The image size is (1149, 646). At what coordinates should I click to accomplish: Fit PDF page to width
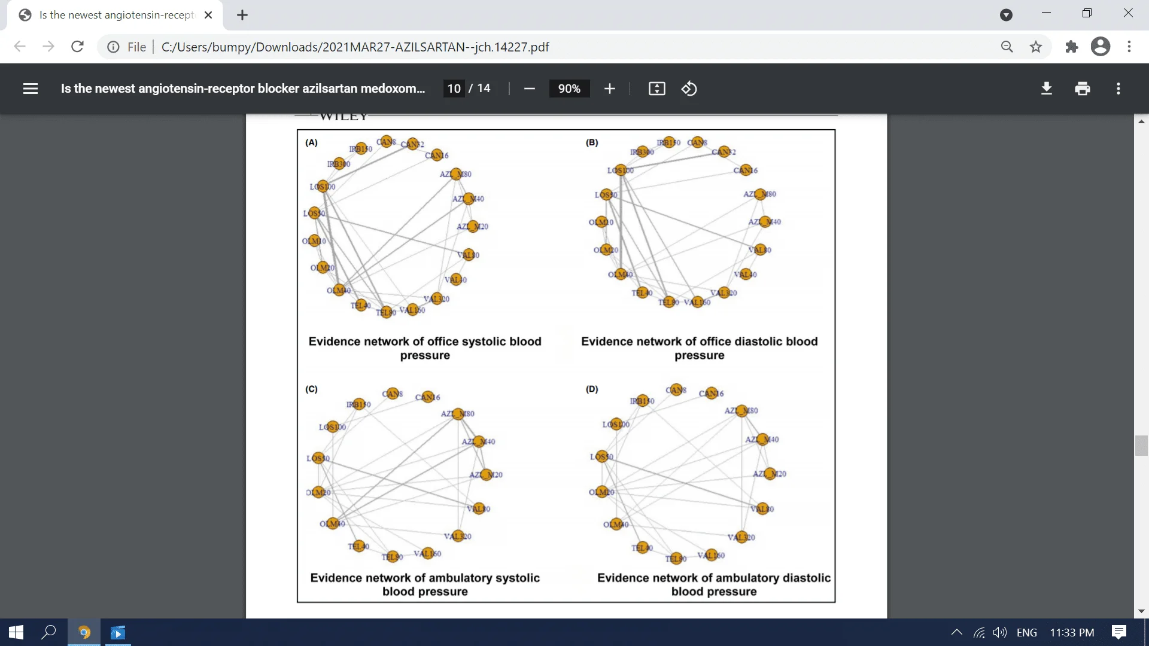tap(656, 89)
